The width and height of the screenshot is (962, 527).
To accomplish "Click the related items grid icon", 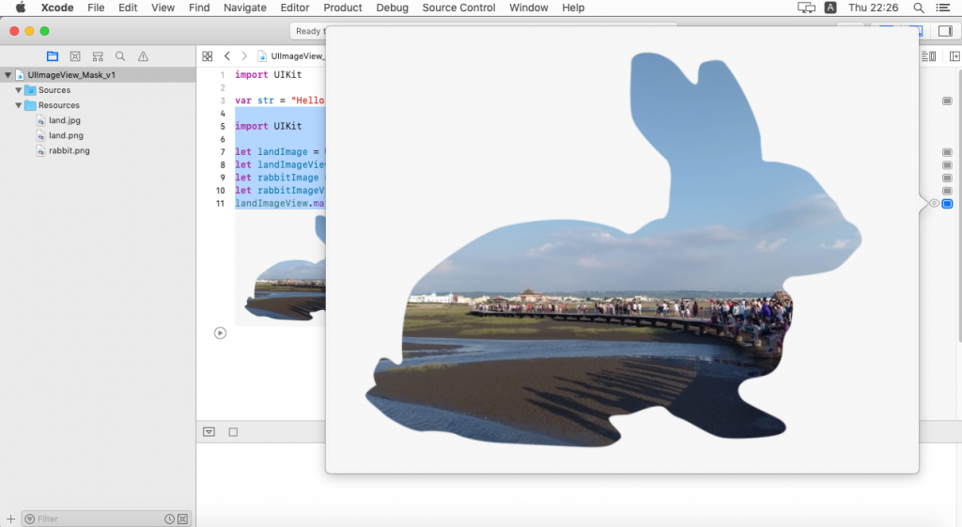I will (208, 56).
